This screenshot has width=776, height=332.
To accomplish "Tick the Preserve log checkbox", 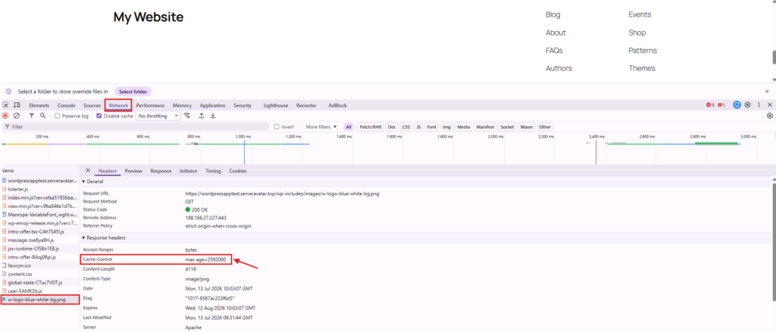I will point(58,116).
